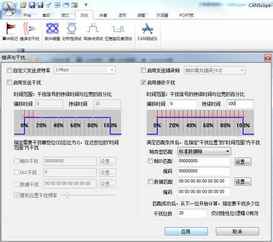Open the 1 Mbps baud rate dropdown

(x=85, y=70)
